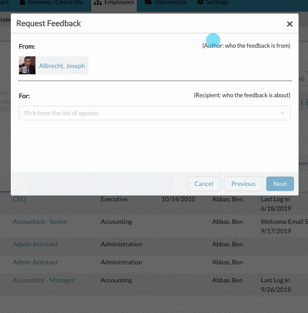This screenshot has height=313, width=308.
Task: Click the Documents folder icon
Action: click(x=148, y=2)
